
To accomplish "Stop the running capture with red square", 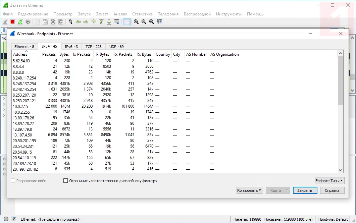I will 12,22.
